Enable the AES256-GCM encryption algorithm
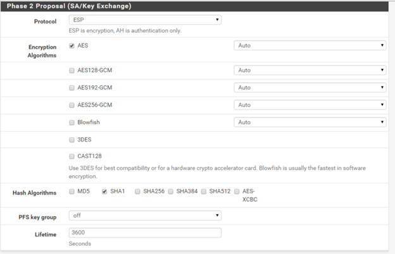Viewport: 395px width, 254px height. 72,104
